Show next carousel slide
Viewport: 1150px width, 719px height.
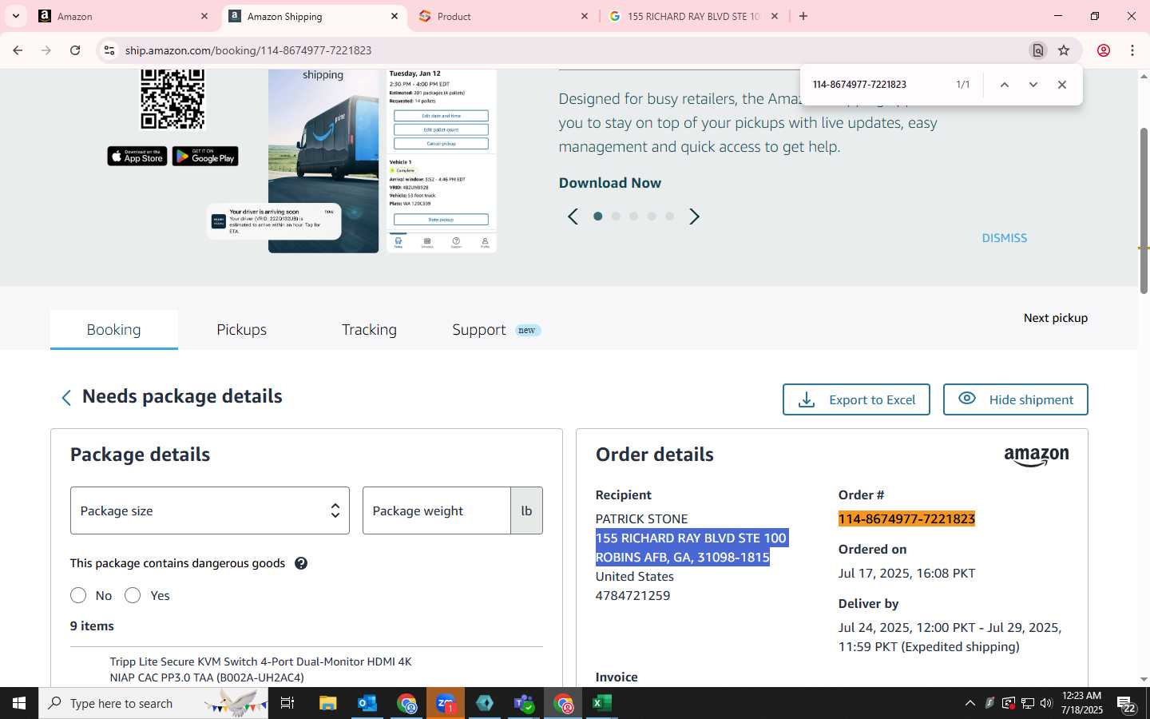point(694,216)
